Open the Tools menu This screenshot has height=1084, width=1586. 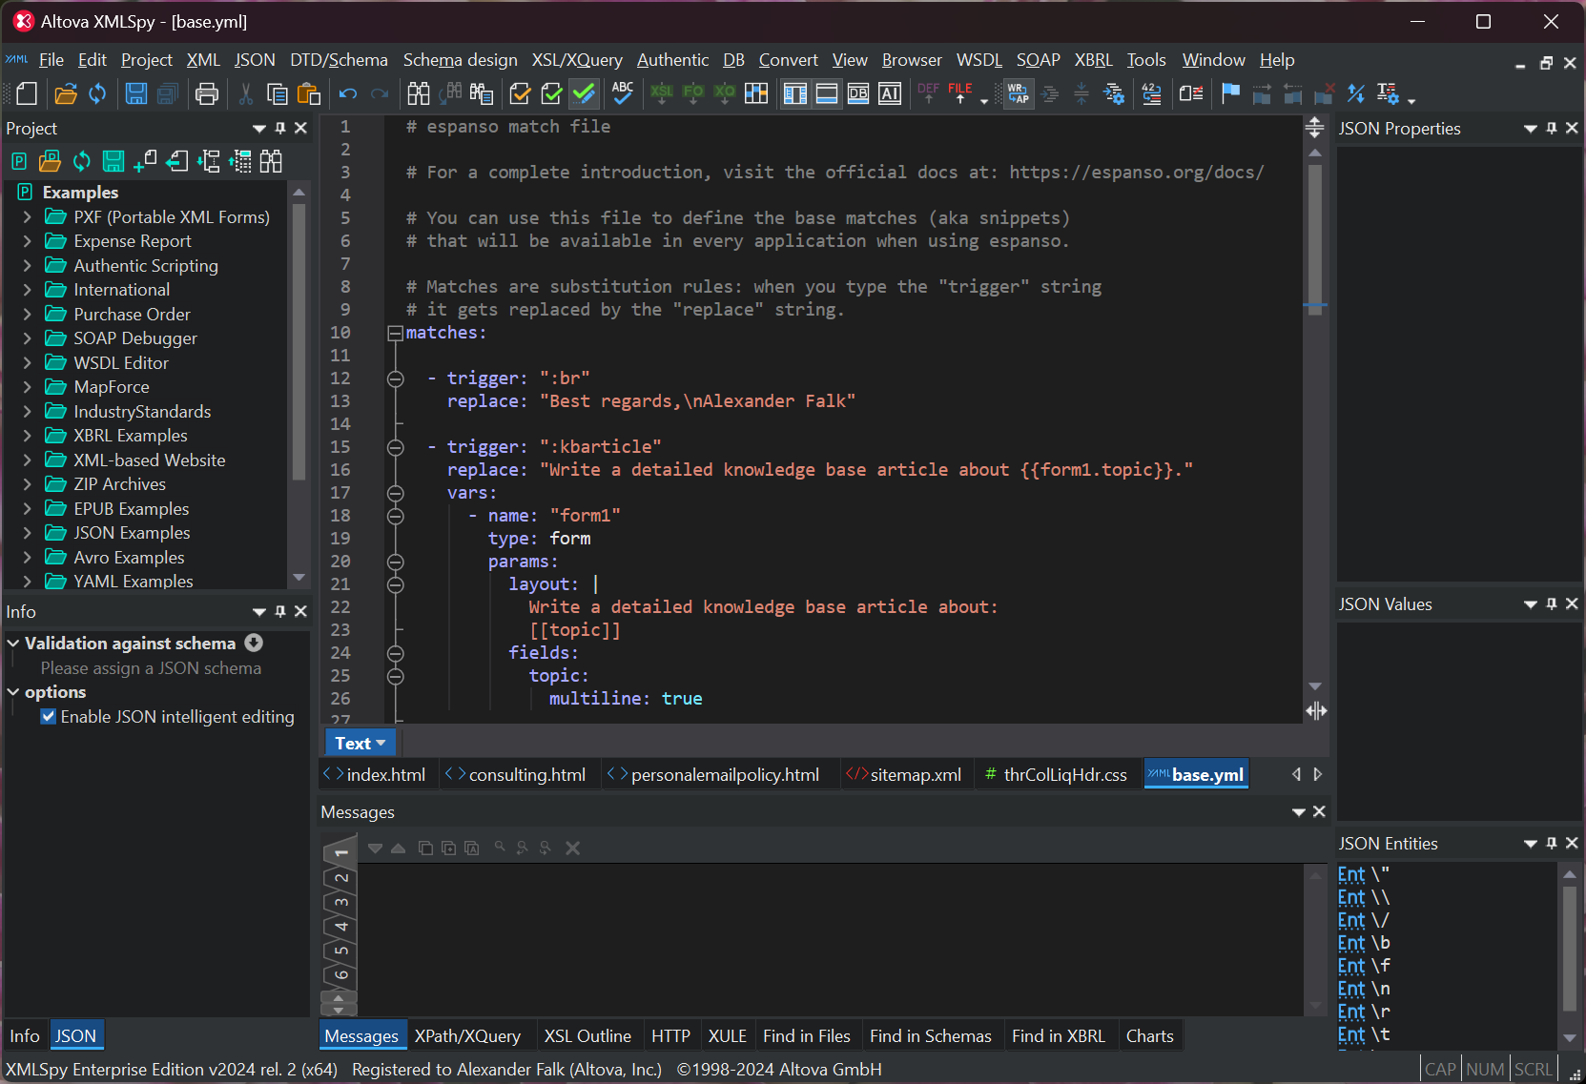click(1146, 60)
